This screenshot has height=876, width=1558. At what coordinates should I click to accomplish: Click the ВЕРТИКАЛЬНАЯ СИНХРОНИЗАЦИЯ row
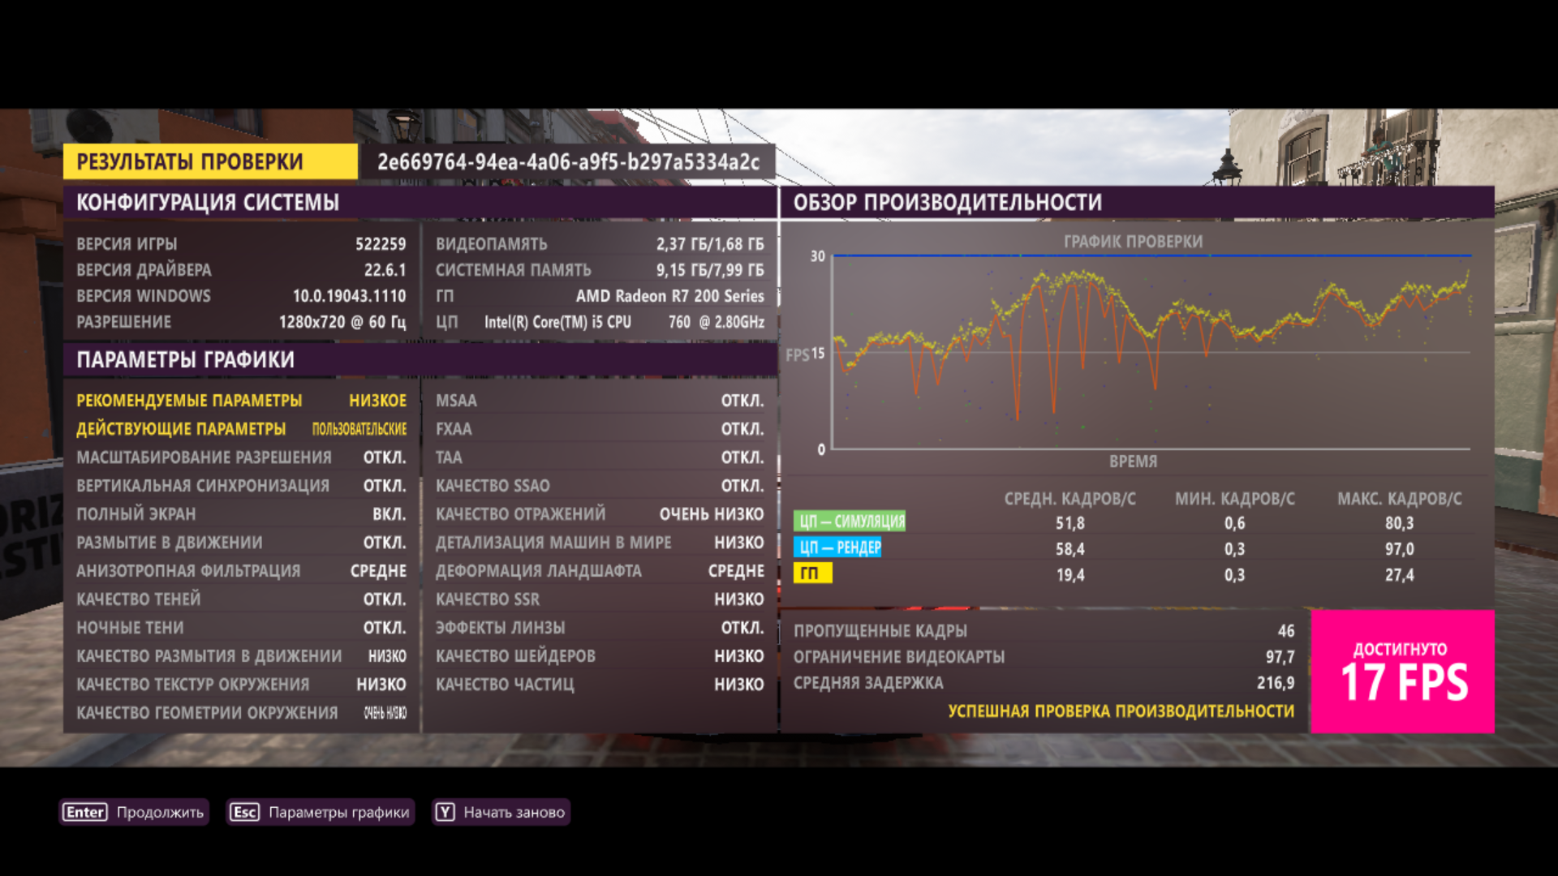click(241, 485)
